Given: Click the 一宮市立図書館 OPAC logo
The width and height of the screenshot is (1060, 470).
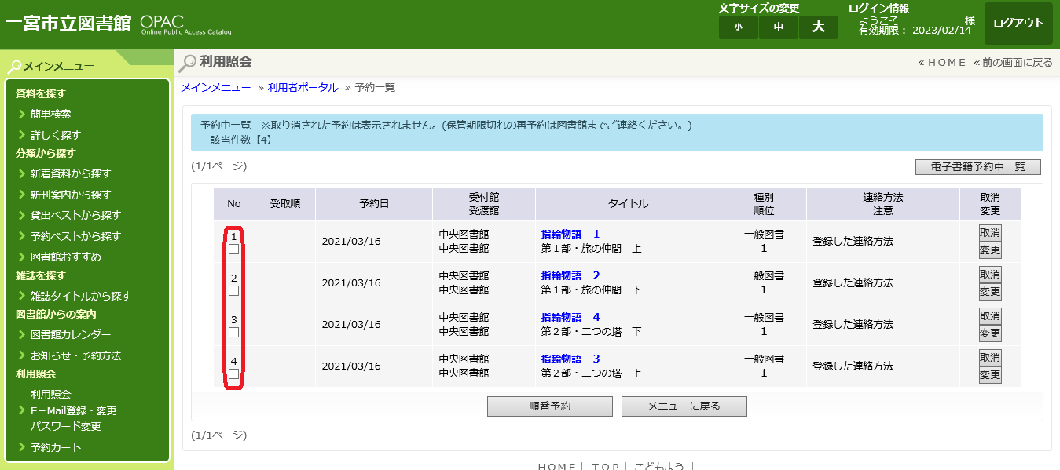Looking at the screenshot, I should 118,24.
